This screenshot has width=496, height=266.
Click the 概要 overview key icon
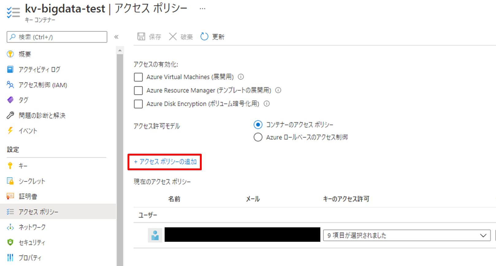click(x=10, y=54)
